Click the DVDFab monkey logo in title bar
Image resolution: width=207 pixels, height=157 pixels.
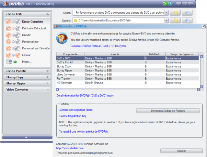point(5,4)
